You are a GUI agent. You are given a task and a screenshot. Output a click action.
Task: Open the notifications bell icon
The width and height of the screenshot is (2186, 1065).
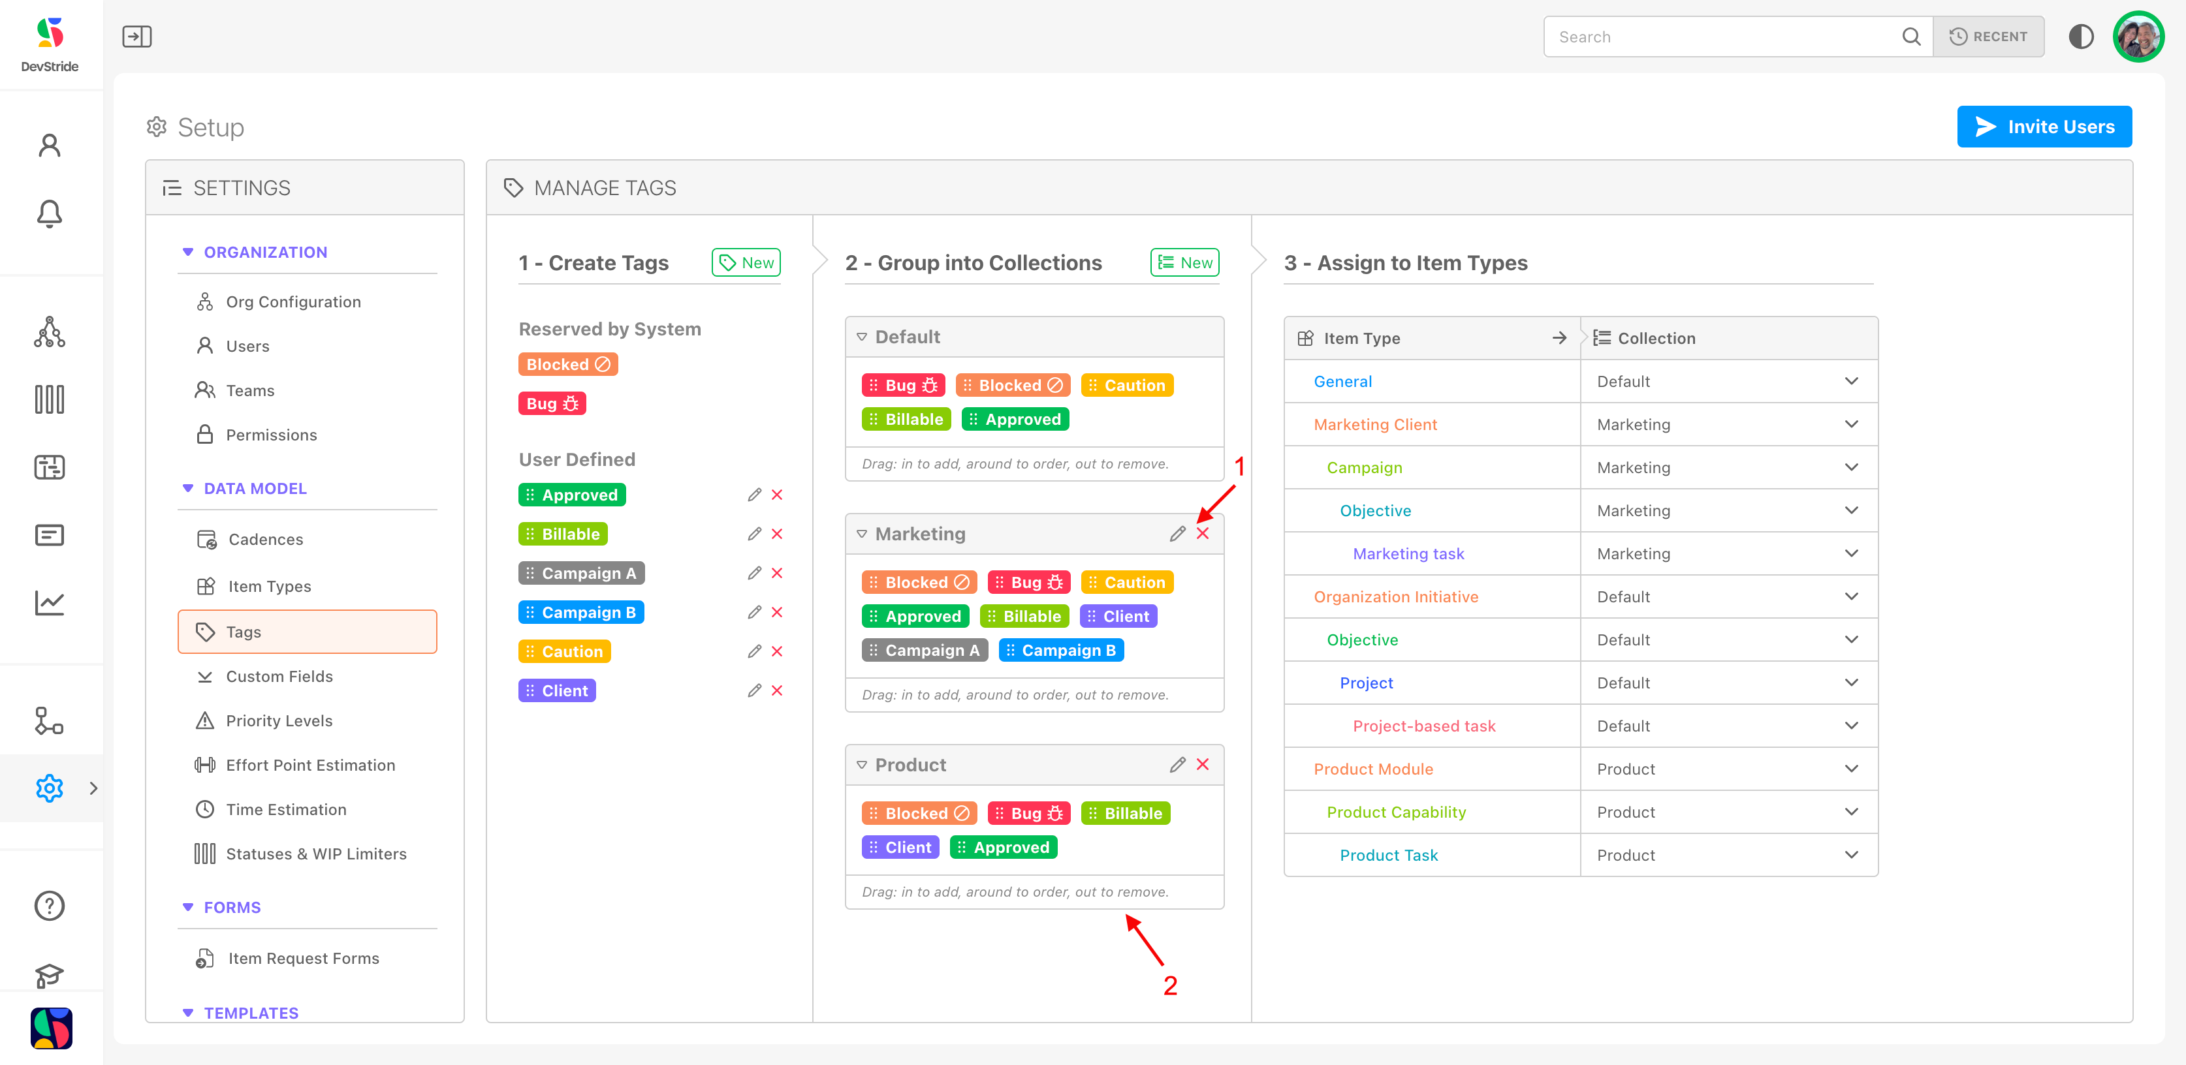pyautogui.click(x=49, y=213)
